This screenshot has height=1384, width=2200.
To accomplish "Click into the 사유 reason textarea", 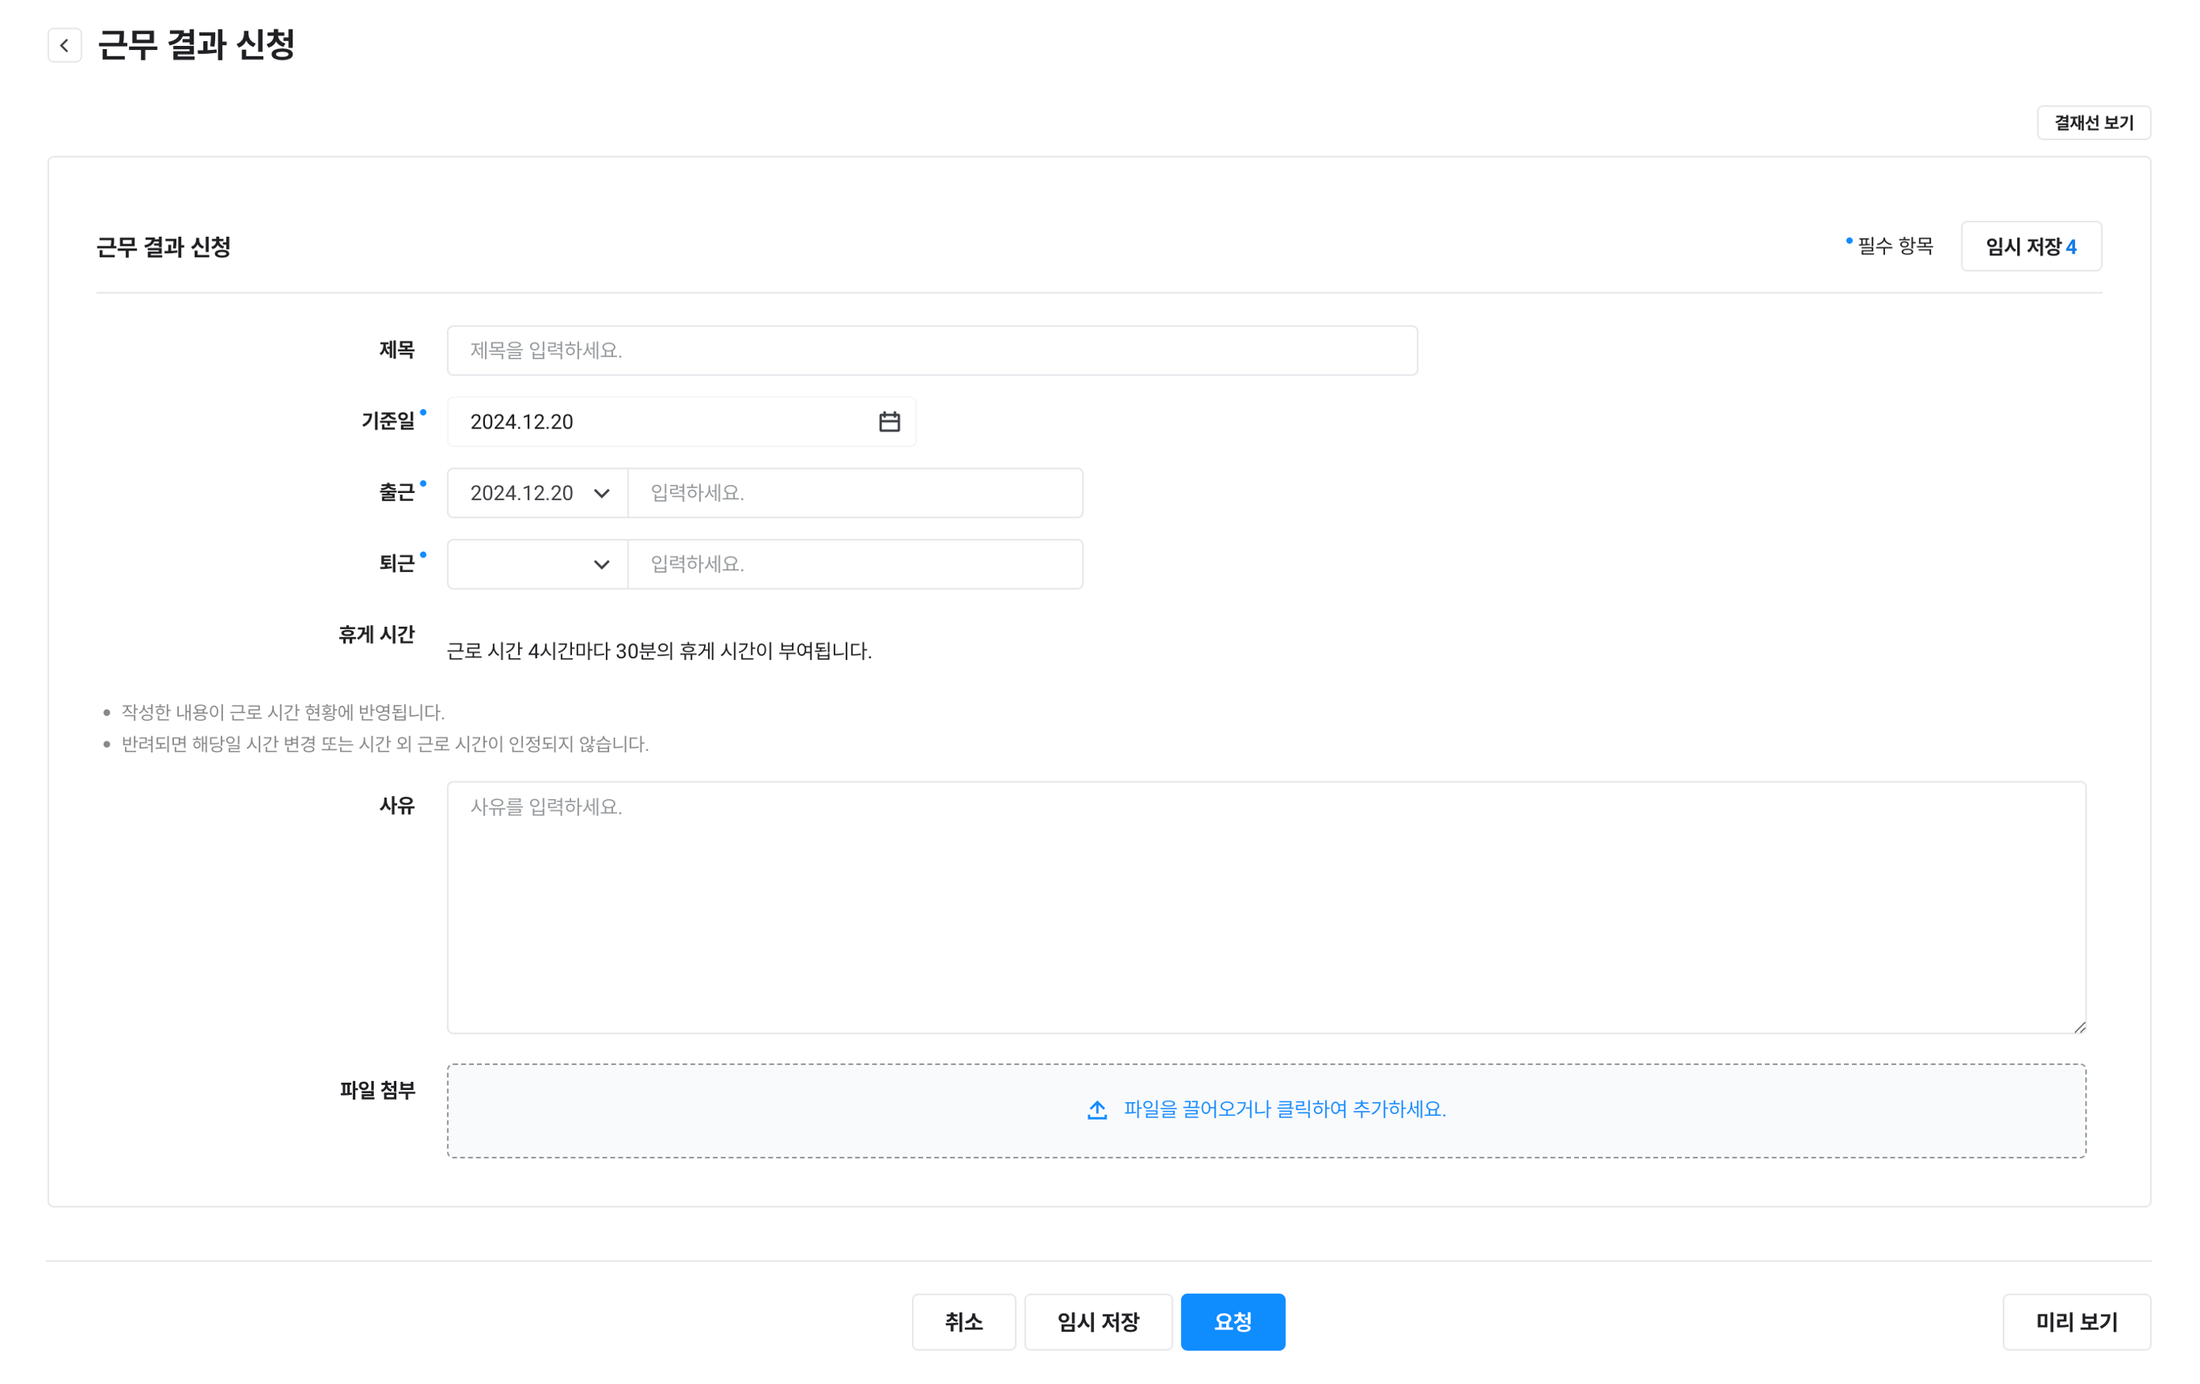I will [1266, 907].
